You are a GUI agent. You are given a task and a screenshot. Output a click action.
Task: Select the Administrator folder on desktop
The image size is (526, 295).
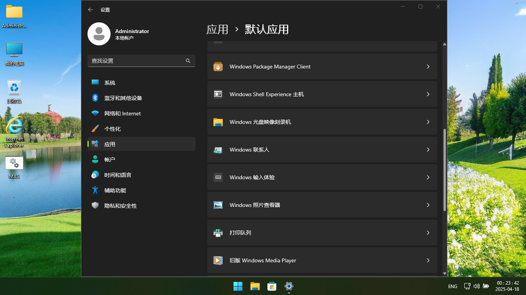(14, 17)
